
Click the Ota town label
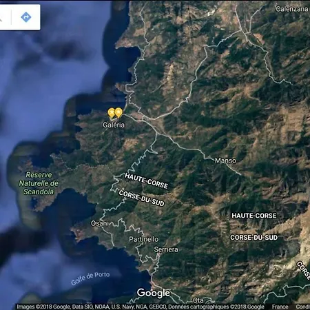(198, 300)
